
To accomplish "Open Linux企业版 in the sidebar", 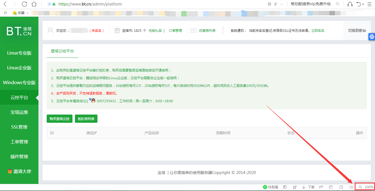I will 19,68.
